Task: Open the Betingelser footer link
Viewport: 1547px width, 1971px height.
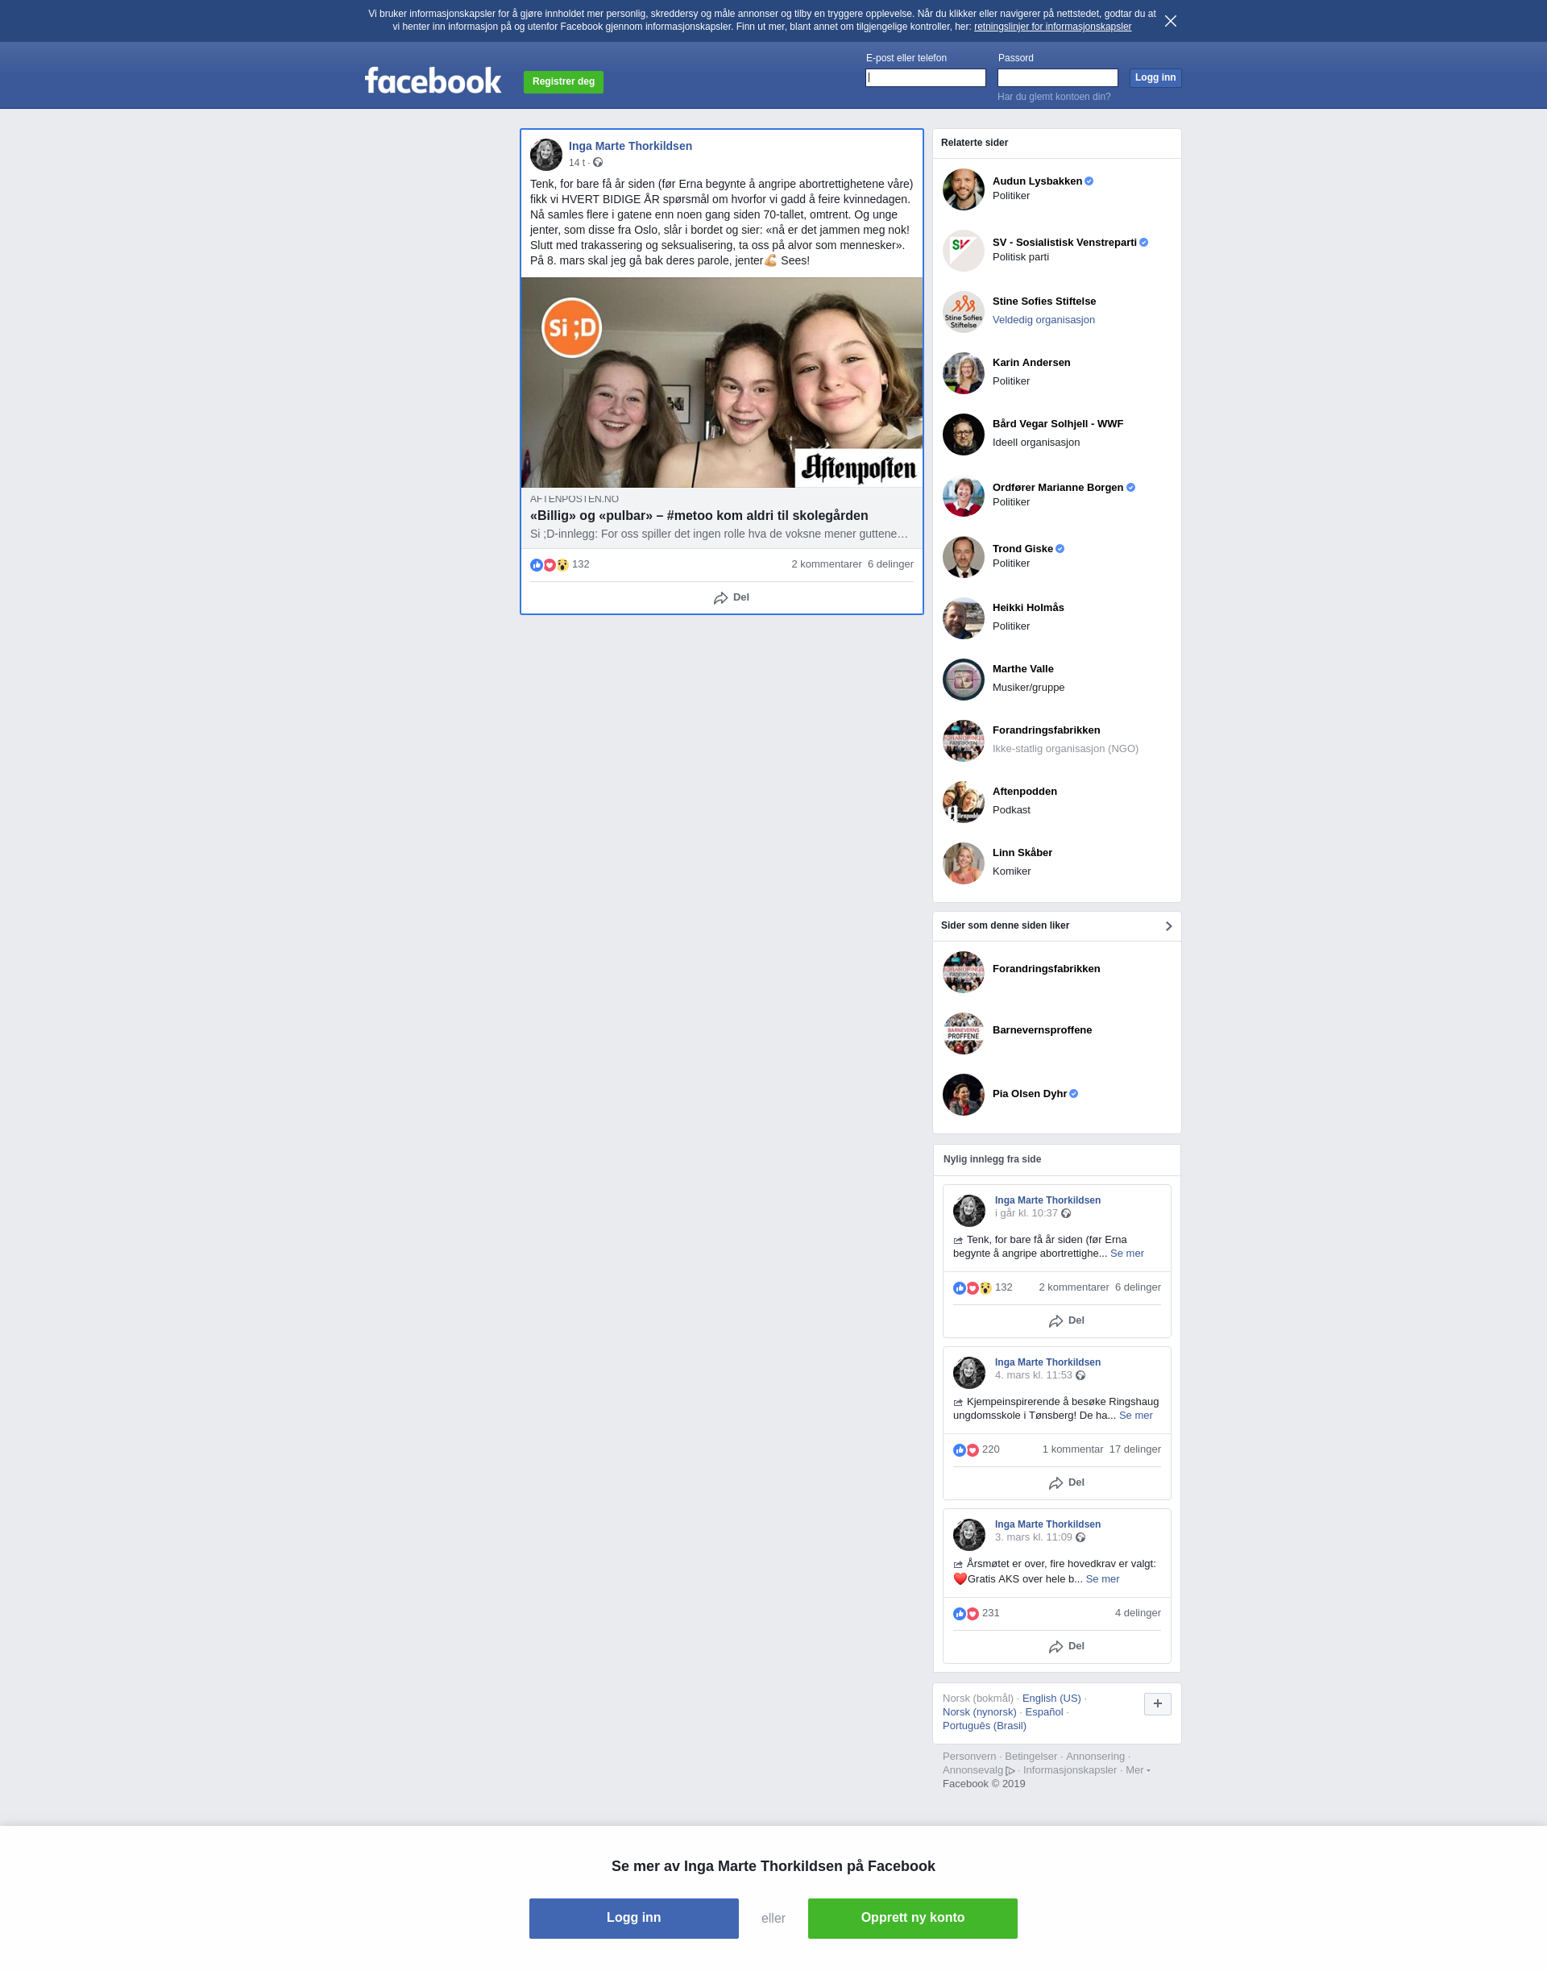Action: (1031, 1757)
